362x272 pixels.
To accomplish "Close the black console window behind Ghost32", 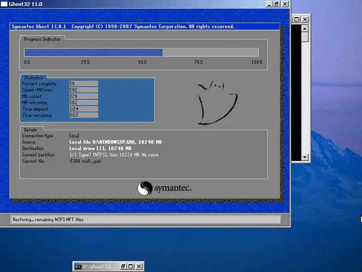I will coord(305,19).
